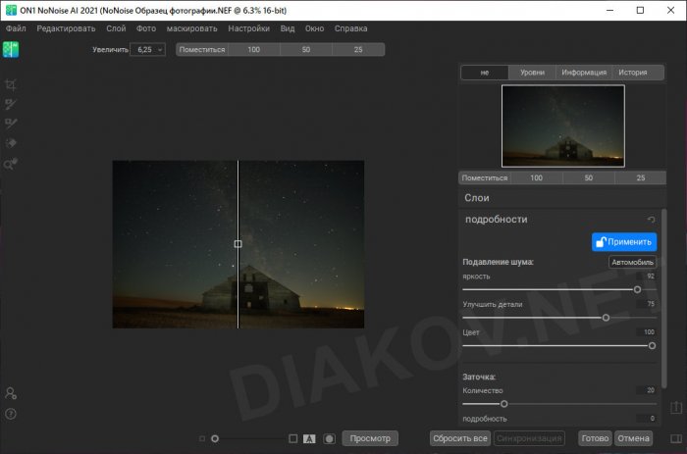This screenshot has height=454, width=687.
Task: Open the Увеличить zoom dropdown
Action: [147, 49]
